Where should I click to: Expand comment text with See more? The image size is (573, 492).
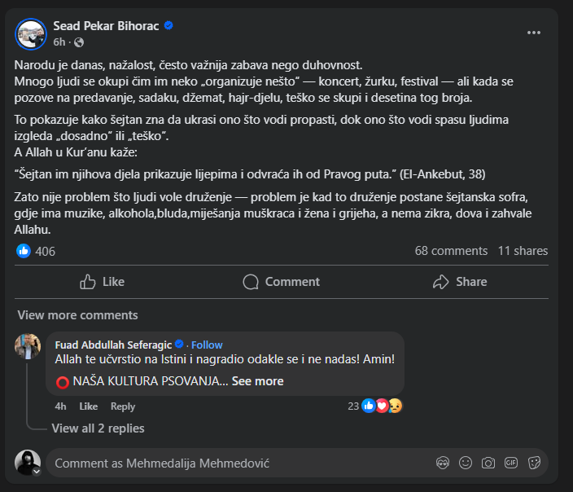point(258,381)
